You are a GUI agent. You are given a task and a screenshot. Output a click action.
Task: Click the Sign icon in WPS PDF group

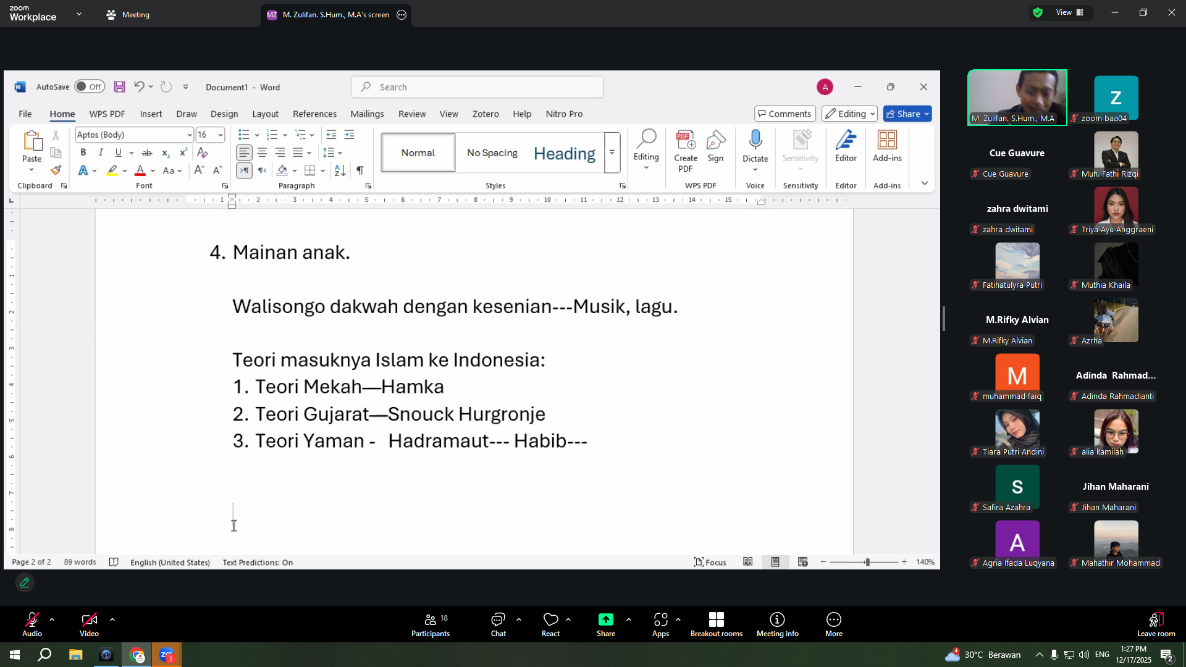715,147
